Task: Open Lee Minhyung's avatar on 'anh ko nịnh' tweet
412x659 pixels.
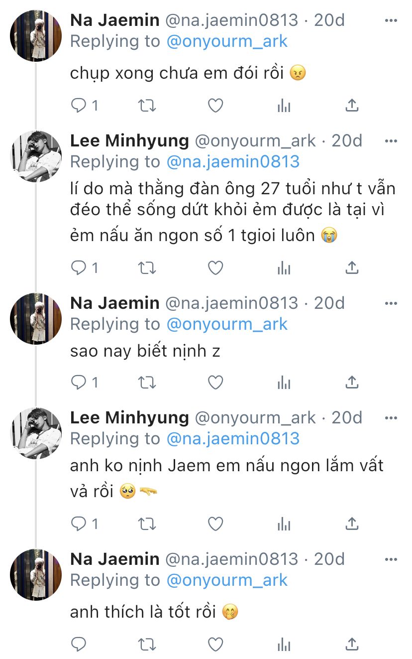Action: pos(36,433)
